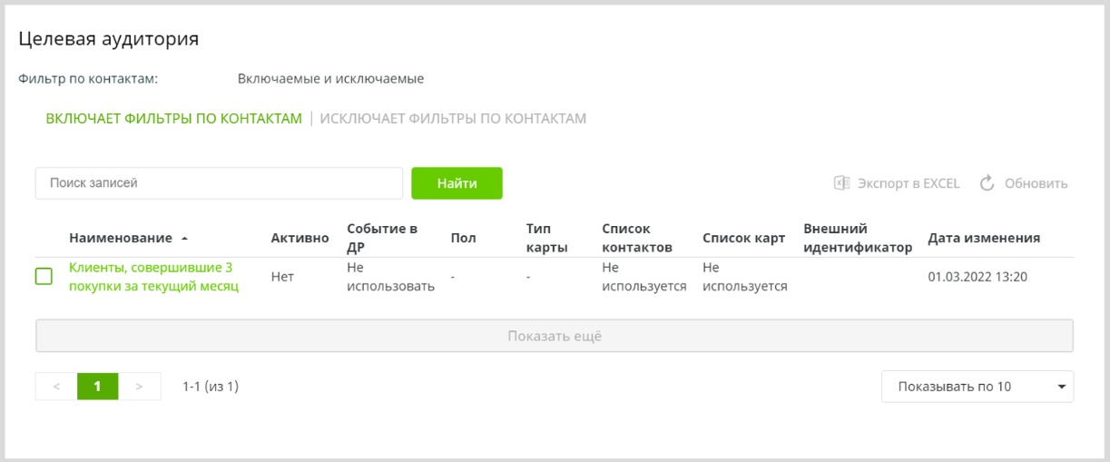This screenshot has height=462, width=1110.
Task: Open the Показывать по 10 dropdown
Action: pyautogui.click(x=977, y=387)
